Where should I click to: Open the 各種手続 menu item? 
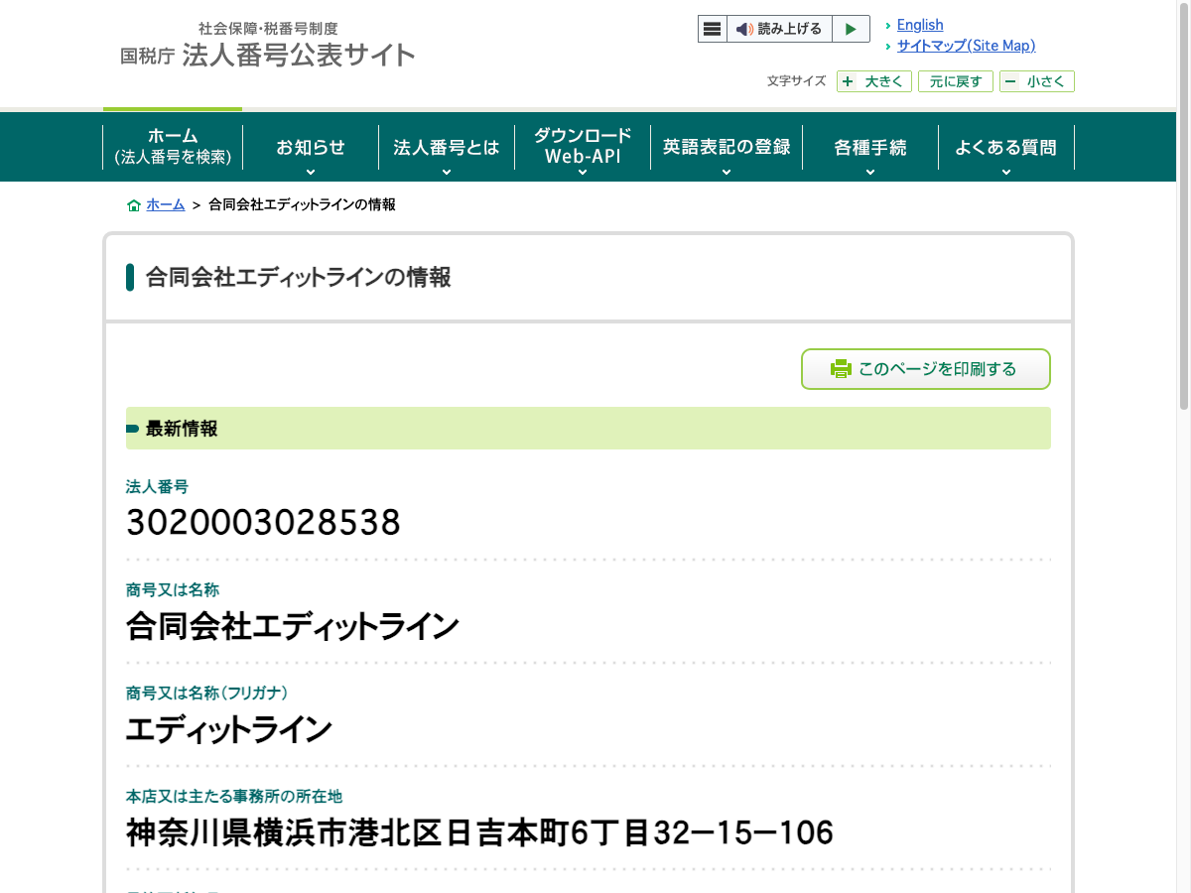[x=870, y=147]
